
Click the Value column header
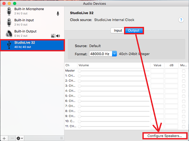157,65
